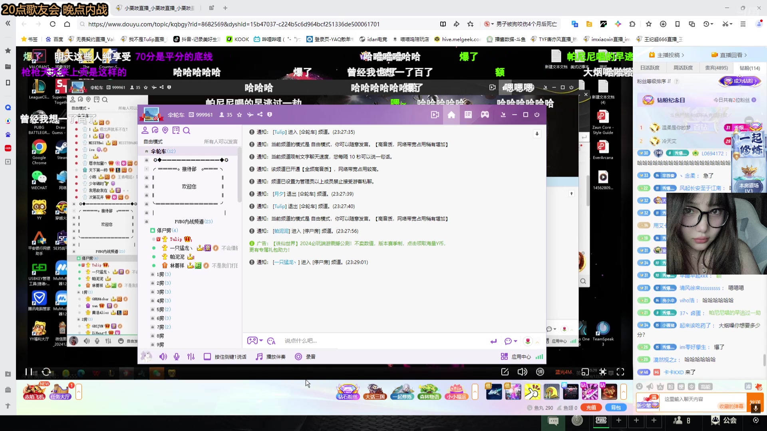The width and height of the screenshot is (767, 431).
Task: Pause the Douyu live stream
Action: [28, 372]
